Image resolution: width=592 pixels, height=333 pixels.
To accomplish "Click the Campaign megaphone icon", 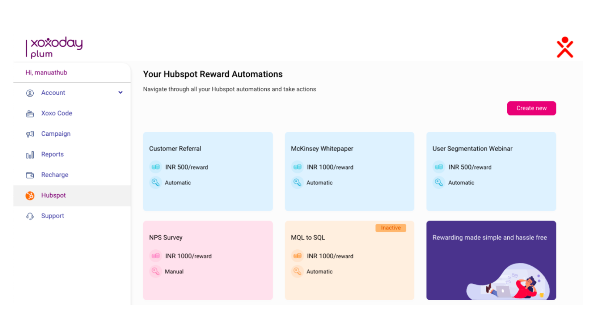I will click(x=30, y=134).
